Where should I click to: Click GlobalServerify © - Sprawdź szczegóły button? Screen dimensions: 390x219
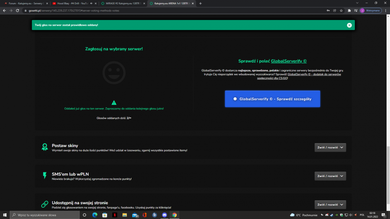coord(272,99)
